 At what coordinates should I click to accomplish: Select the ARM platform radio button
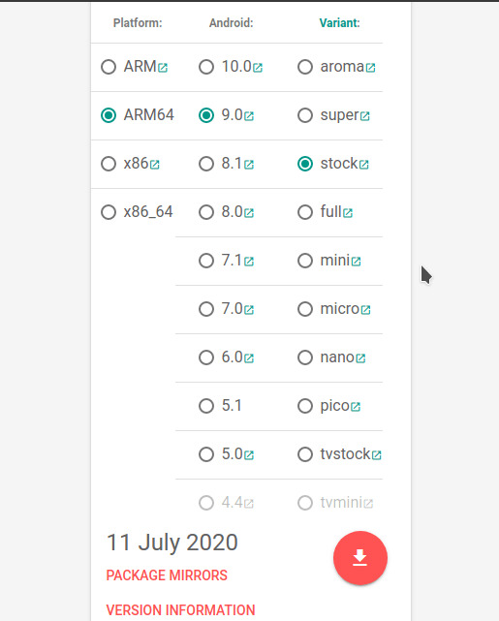coord(109,67)
